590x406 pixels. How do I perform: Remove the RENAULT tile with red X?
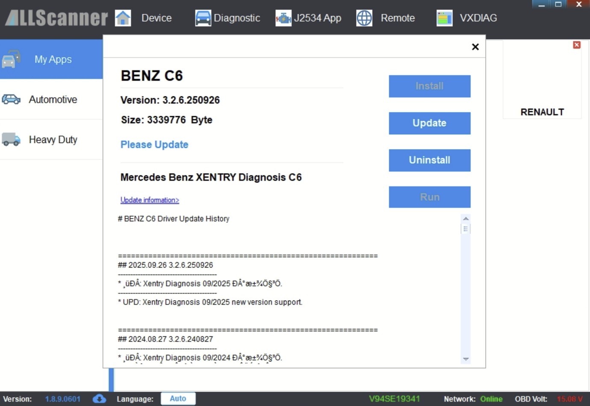576,45
